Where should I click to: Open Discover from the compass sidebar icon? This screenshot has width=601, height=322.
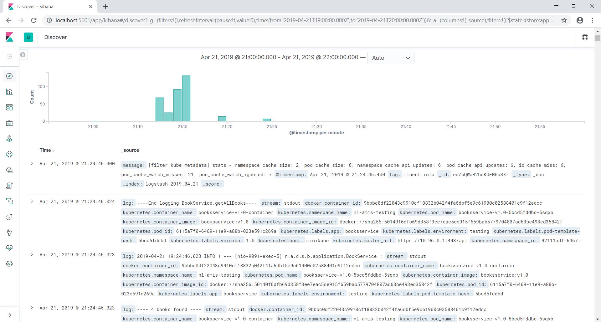[9, 76]
